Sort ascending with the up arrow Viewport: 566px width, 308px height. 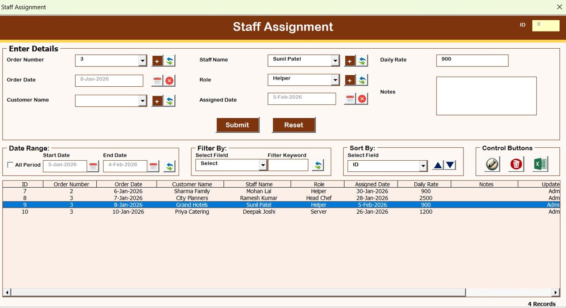[437, 165]
